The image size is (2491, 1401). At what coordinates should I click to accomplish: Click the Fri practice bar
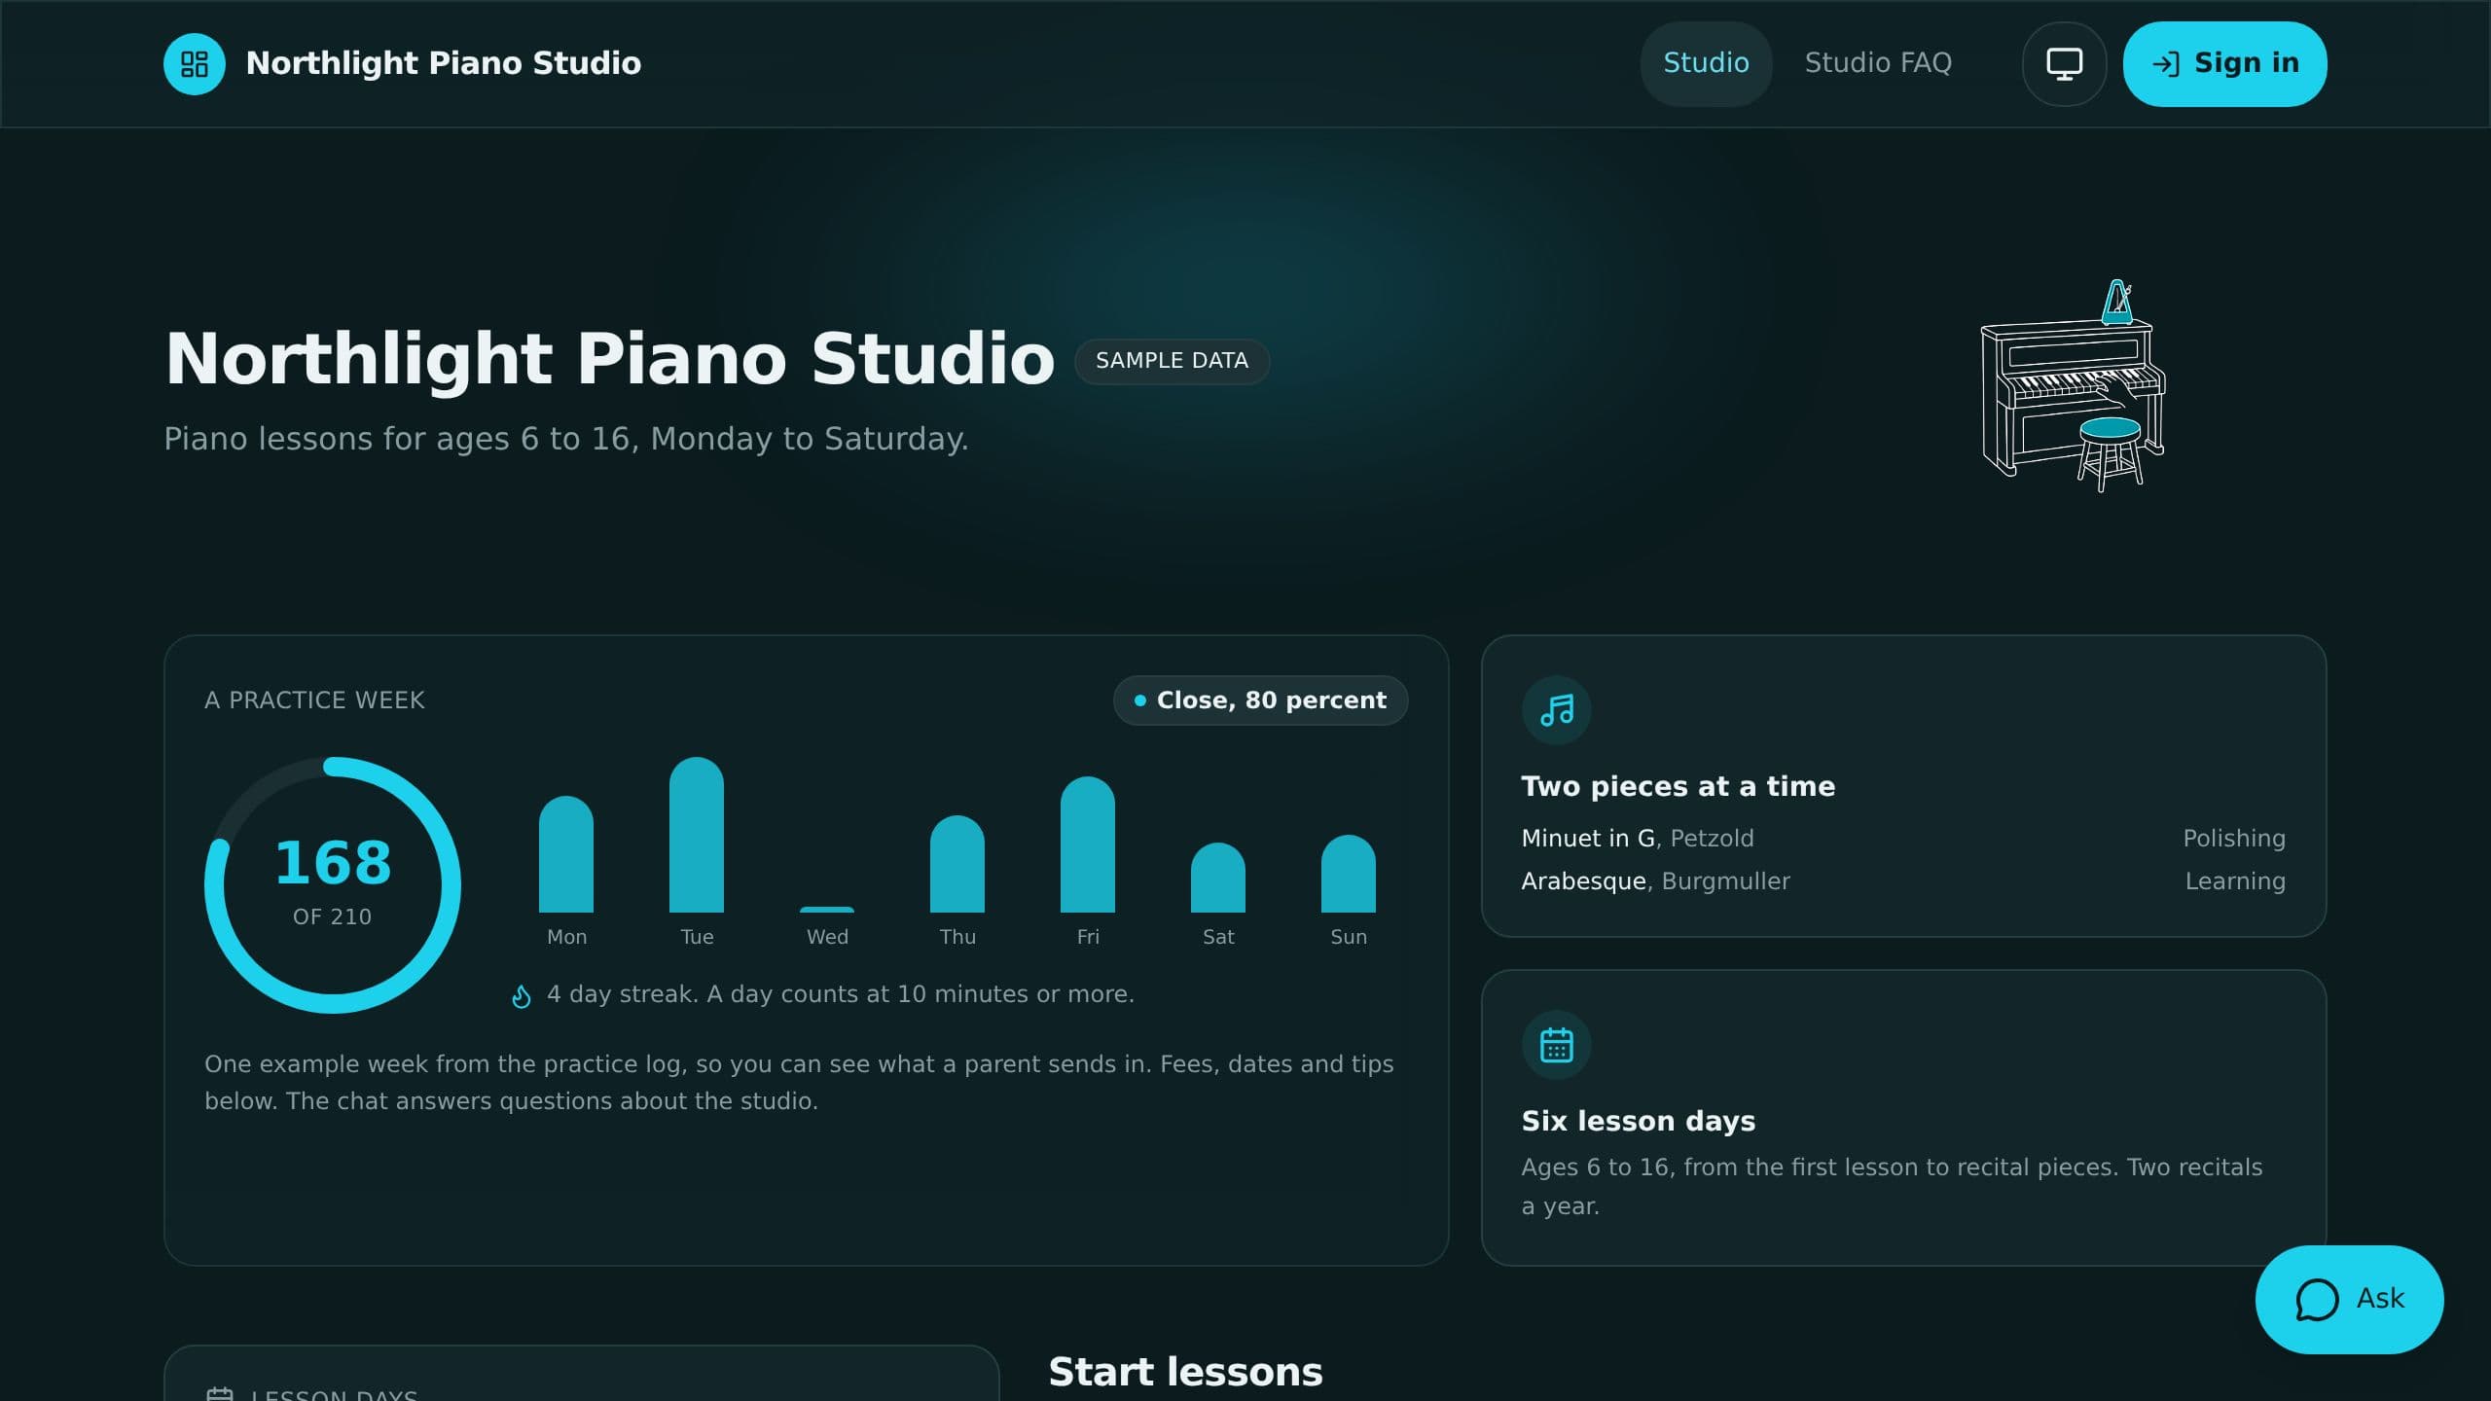(x=1088, y=844)
